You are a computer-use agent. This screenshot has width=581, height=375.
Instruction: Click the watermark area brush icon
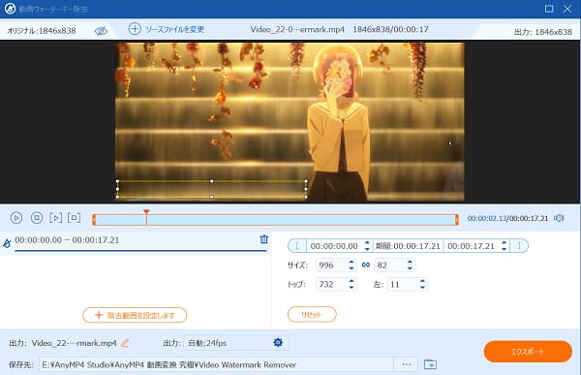[x=7, y=243]
